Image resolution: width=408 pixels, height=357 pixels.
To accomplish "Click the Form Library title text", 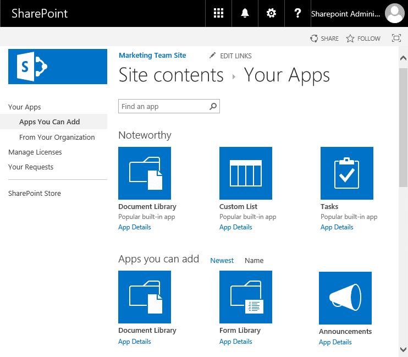I will (x=240, y=330).
